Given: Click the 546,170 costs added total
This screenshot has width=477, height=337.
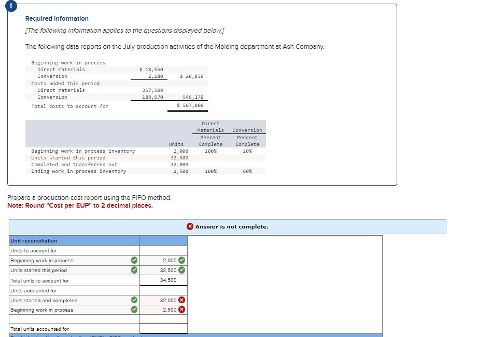Looking at the screenshot, I should pos(193,97).
